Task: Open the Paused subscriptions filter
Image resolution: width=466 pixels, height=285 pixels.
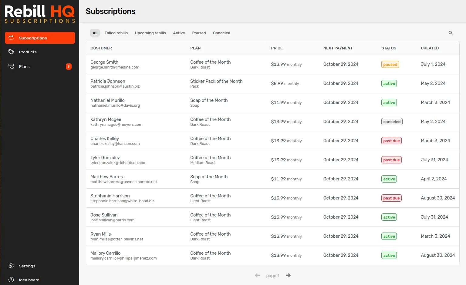Action: click(199, 33)
